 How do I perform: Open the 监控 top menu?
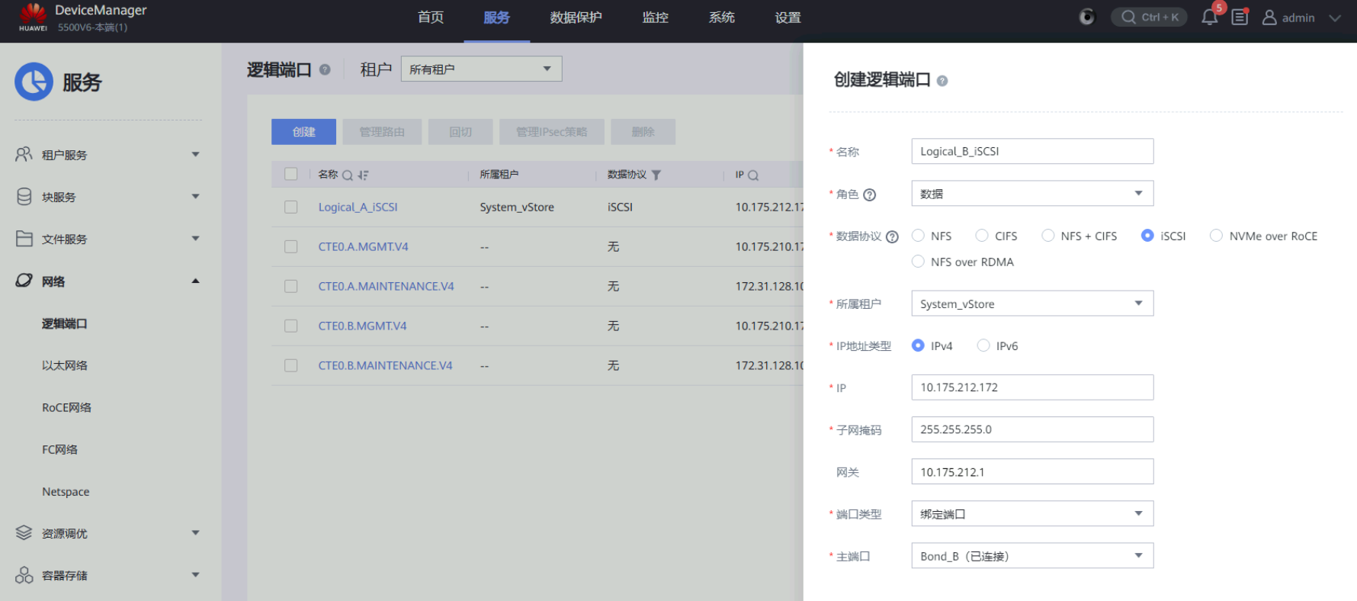(x=655, y=18)
